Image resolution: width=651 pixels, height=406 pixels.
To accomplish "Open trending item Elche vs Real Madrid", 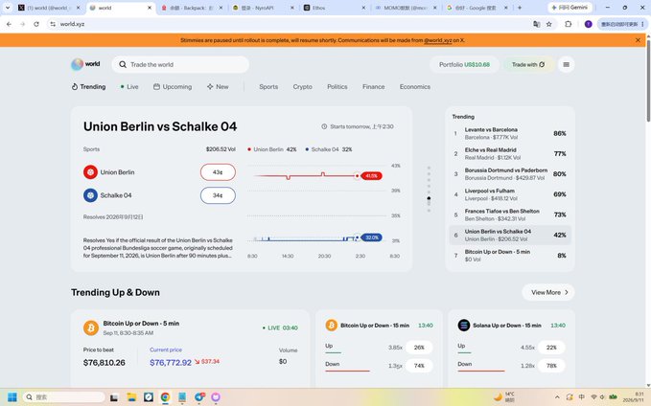I will coord(510,154).
